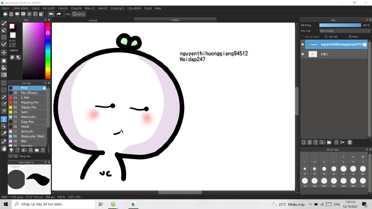Click the Độ trong opacity slider
The image size is (372, 209).
340,25
